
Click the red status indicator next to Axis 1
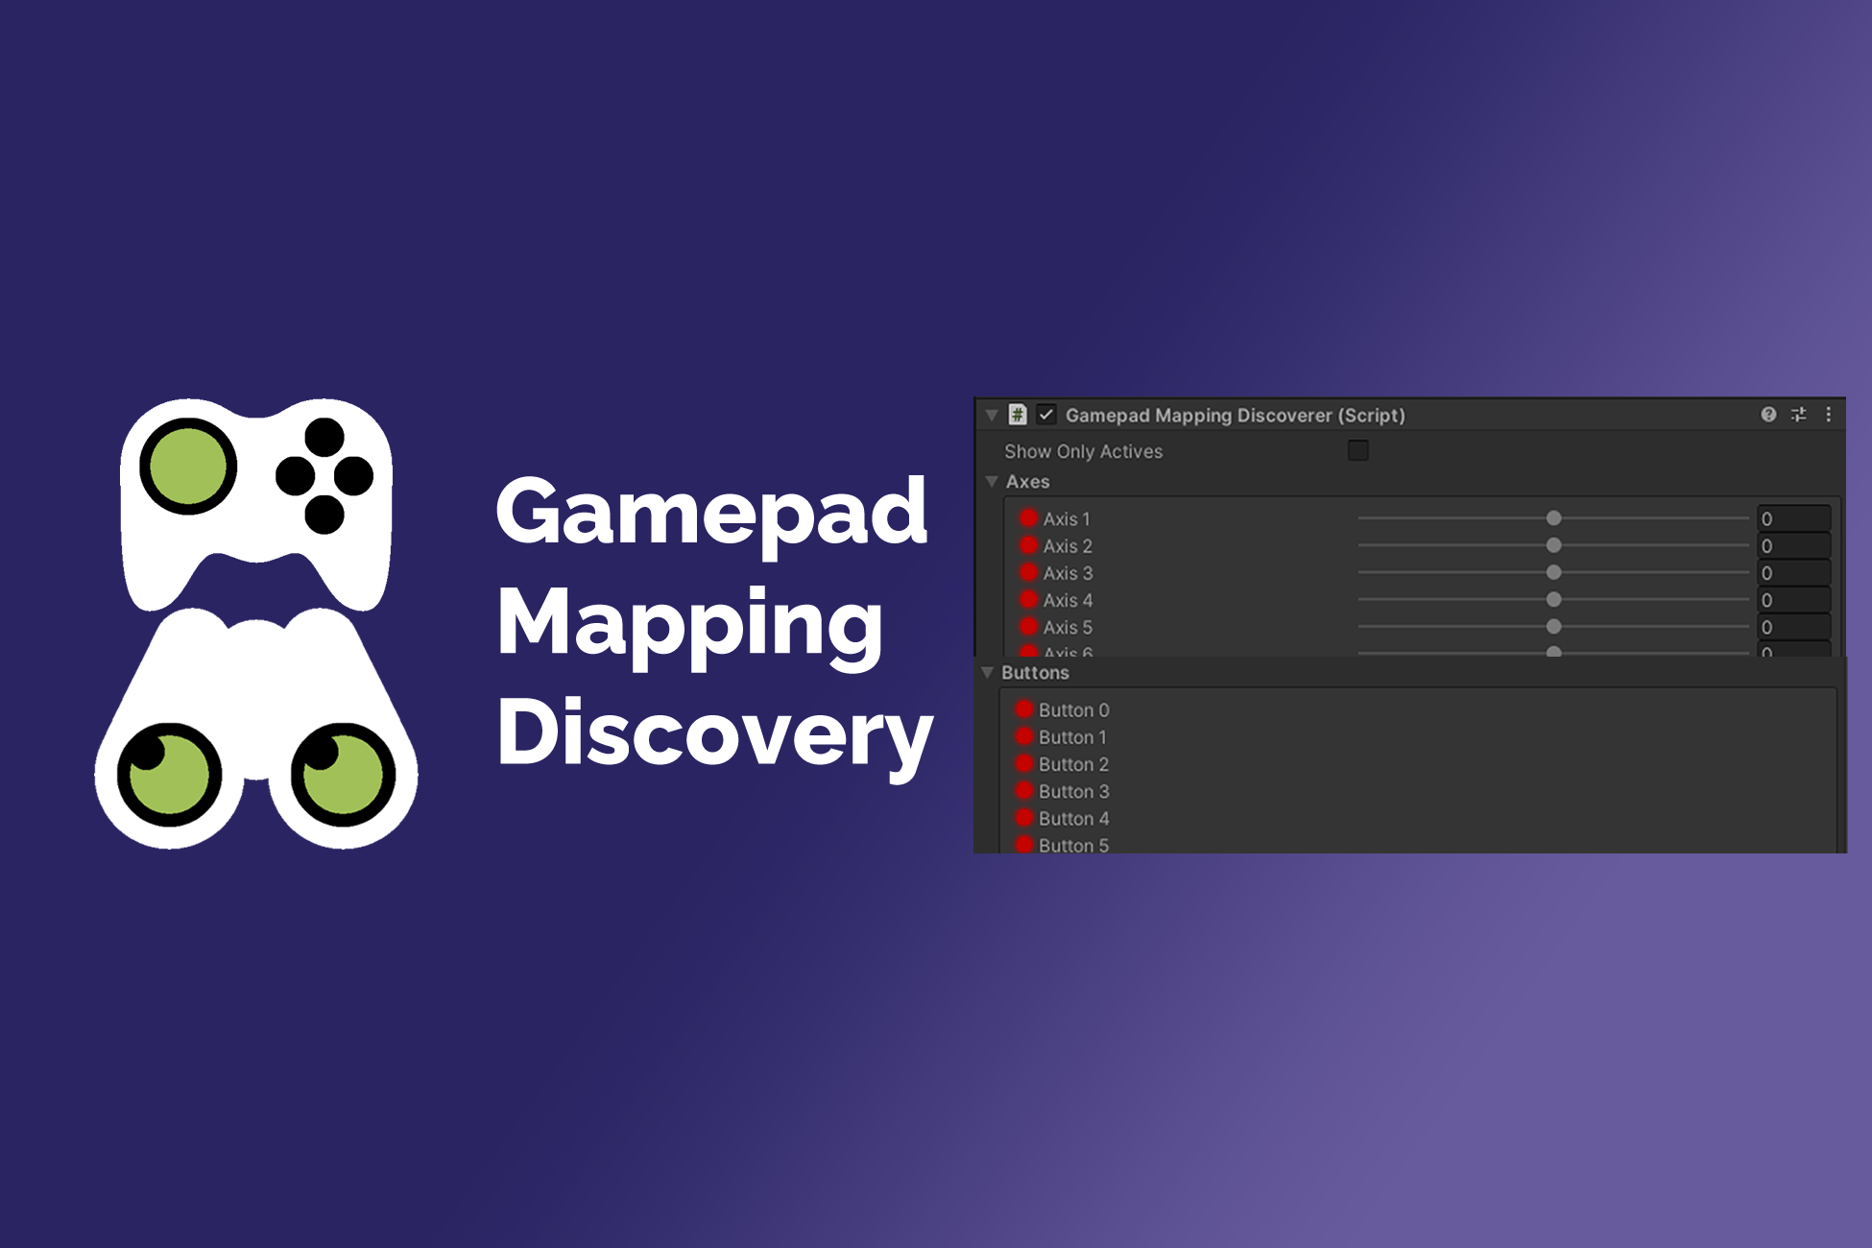tap(1027, 518)
